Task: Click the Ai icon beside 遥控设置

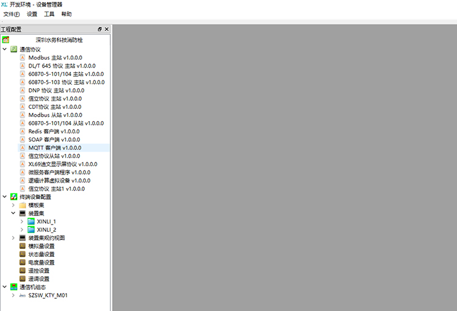Action: pos(23,270)
